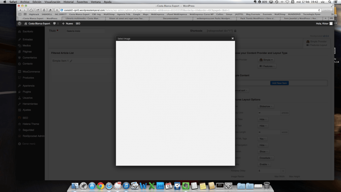This screenshot has width=341, height=192.
Task: Open App Store from the Dock
Action: coord(92,186)
